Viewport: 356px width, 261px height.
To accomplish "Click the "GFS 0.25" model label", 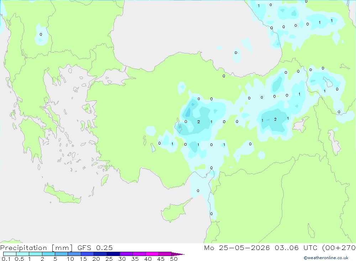I will coord(95,248).
